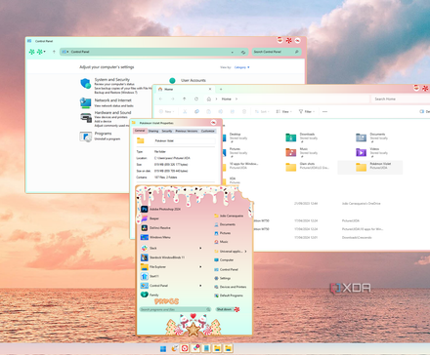Click the Windows Start button on taskbar
Screen dimensions: 430x355
163,349
